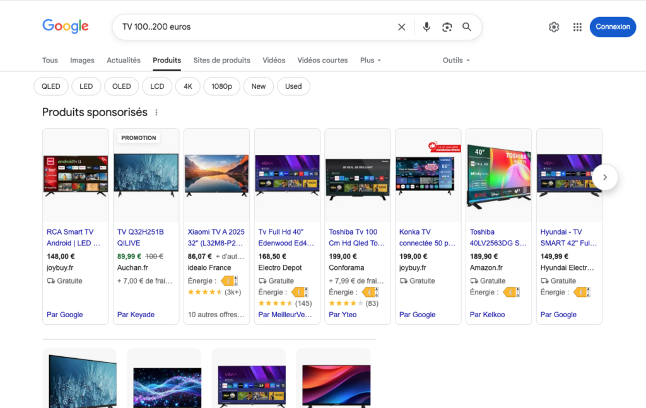Click the Toshiba 40LV2563DG TV thumbnail

(498, 177)
